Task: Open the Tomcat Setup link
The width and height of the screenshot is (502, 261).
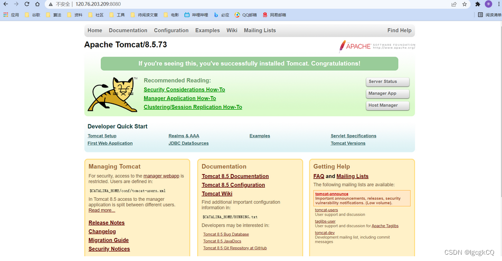Action: 102,136
